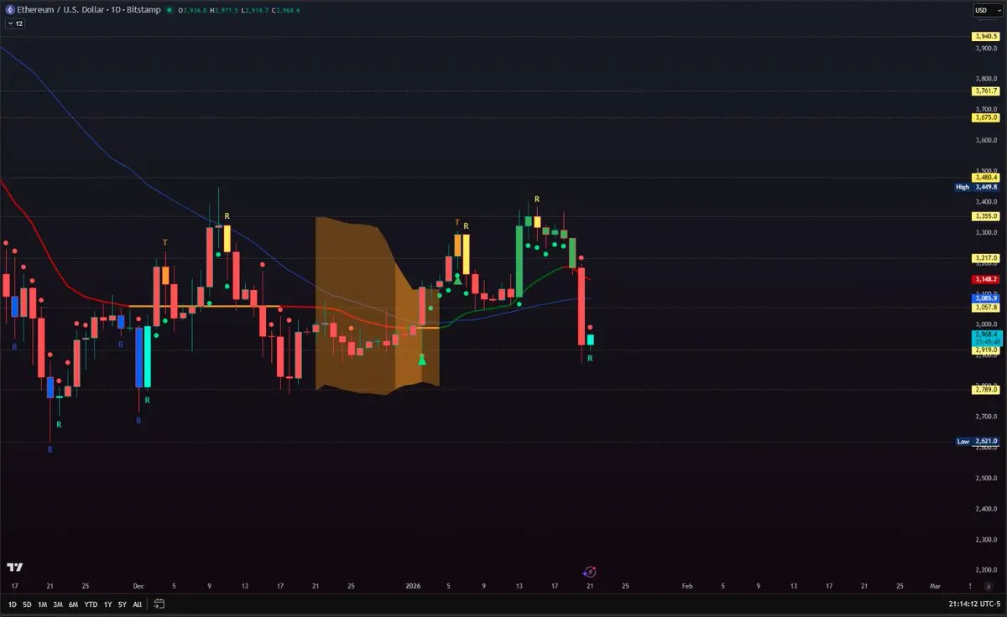
Task: Select the 5D time range
Action: point(27,604)
